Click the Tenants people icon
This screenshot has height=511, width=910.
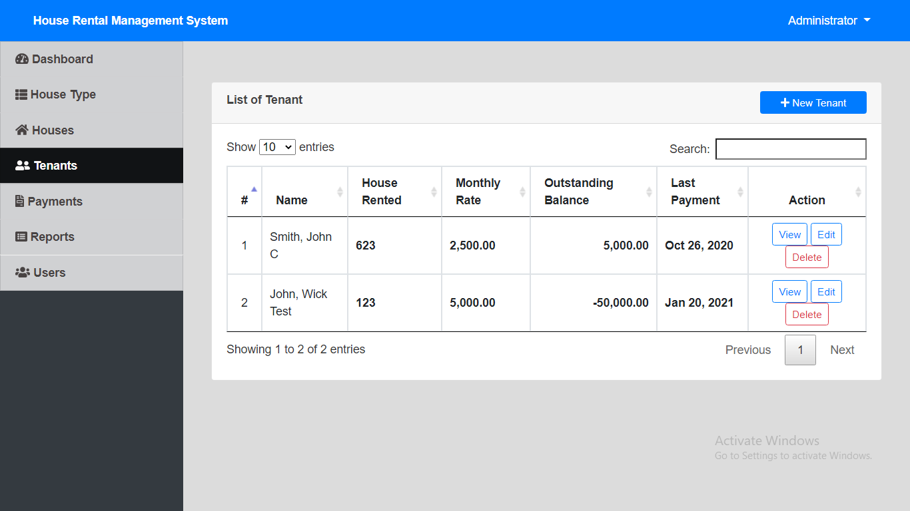point(21,165)
